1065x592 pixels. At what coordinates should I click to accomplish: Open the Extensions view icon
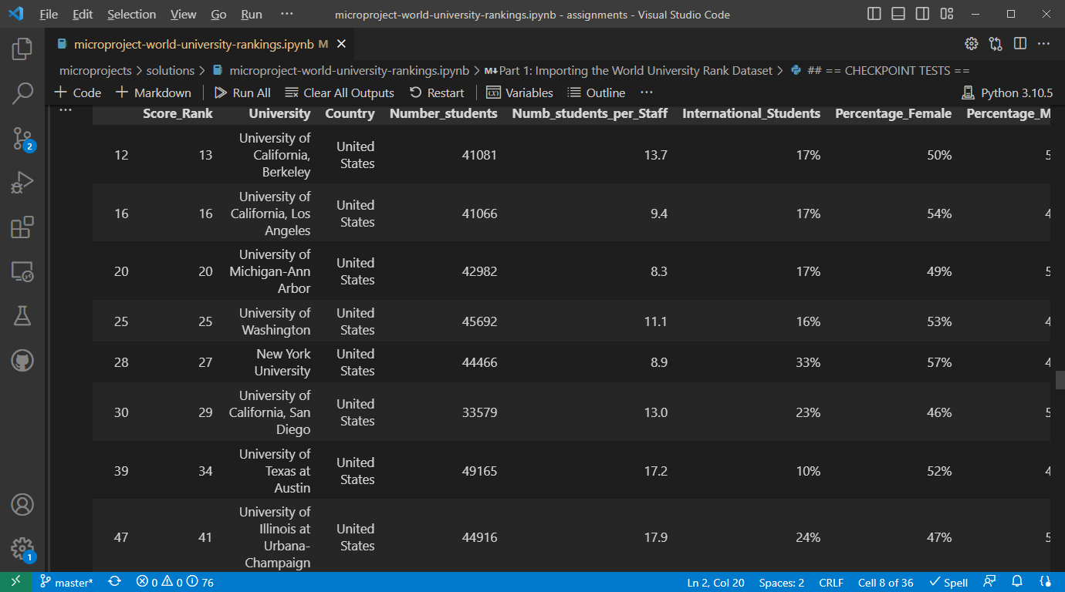(x=22, y=227)
